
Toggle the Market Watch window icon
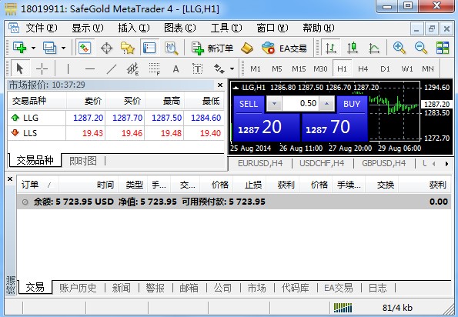click(x=85, y=48)
